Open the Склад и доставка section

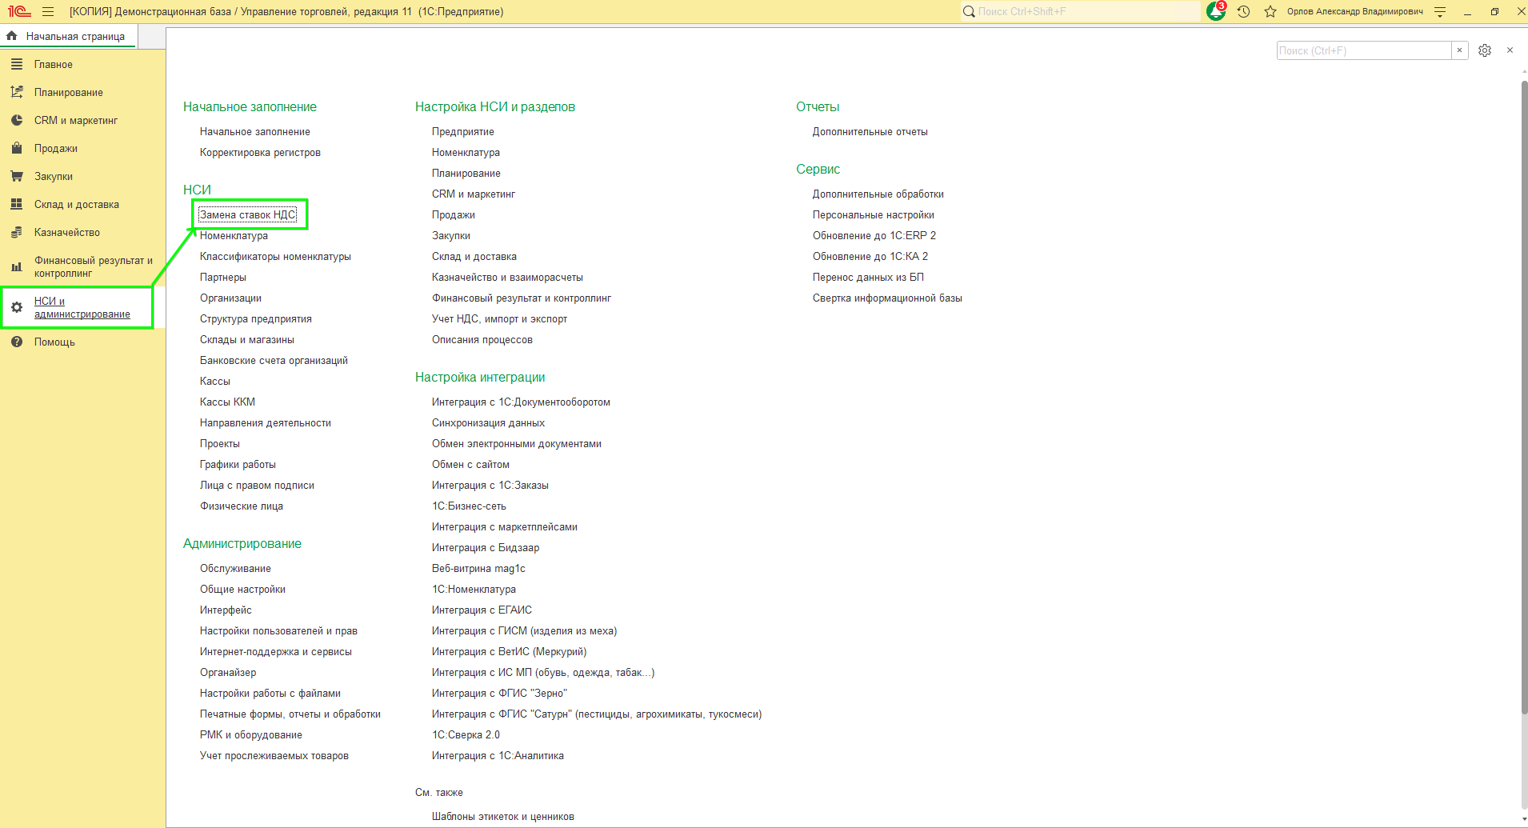tap(76, 204)
